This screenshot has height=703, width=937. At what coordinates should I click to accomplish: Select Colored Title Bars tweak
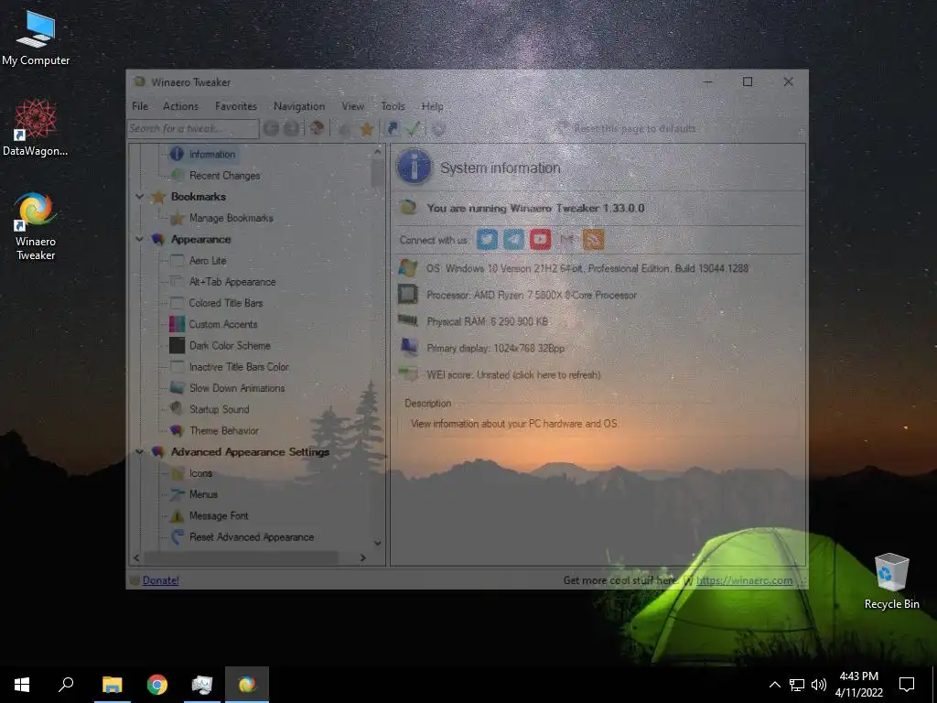pyautogui.click(x=226, y=303)
